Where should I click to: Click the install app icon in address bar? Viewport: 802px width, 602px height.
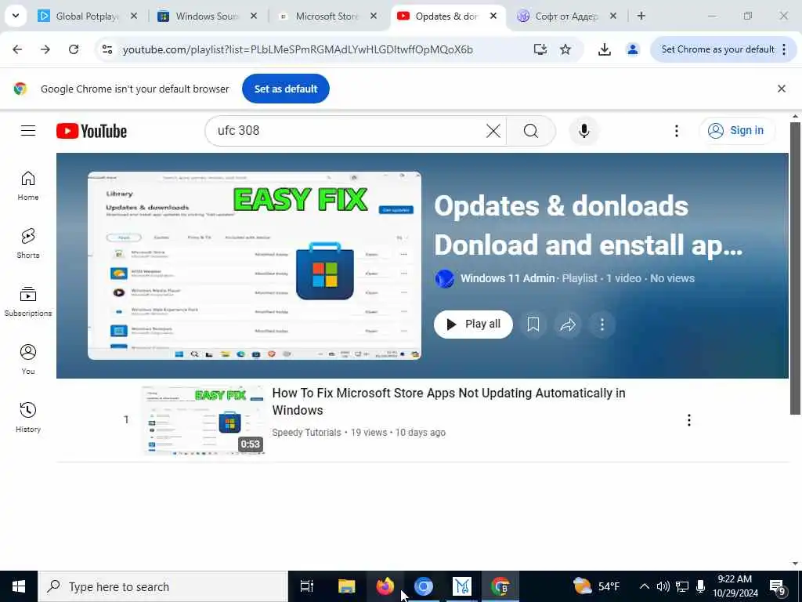[540, 49]
